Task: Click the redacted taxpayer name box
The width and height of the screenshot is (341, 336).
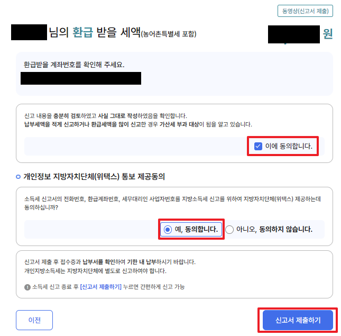Action: pos(29,32)
